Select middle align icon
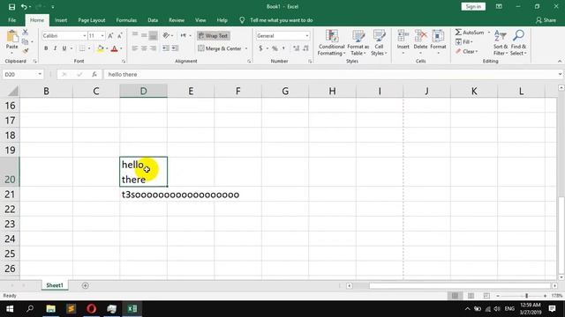This screenshot has width=565, height=317. pos(144,35)
